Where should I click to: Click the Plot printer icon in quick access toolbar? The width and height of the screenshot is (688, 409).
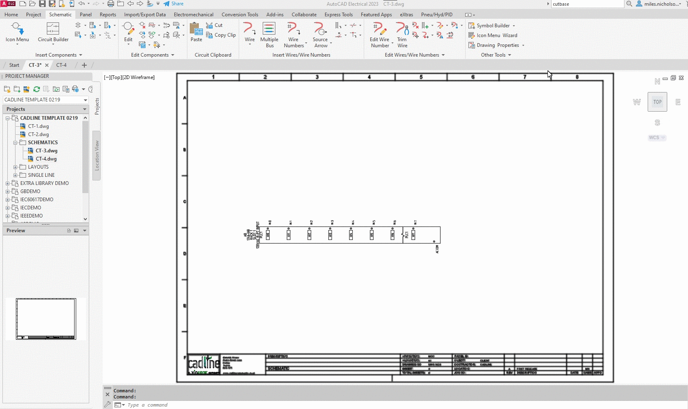[110, 4]
